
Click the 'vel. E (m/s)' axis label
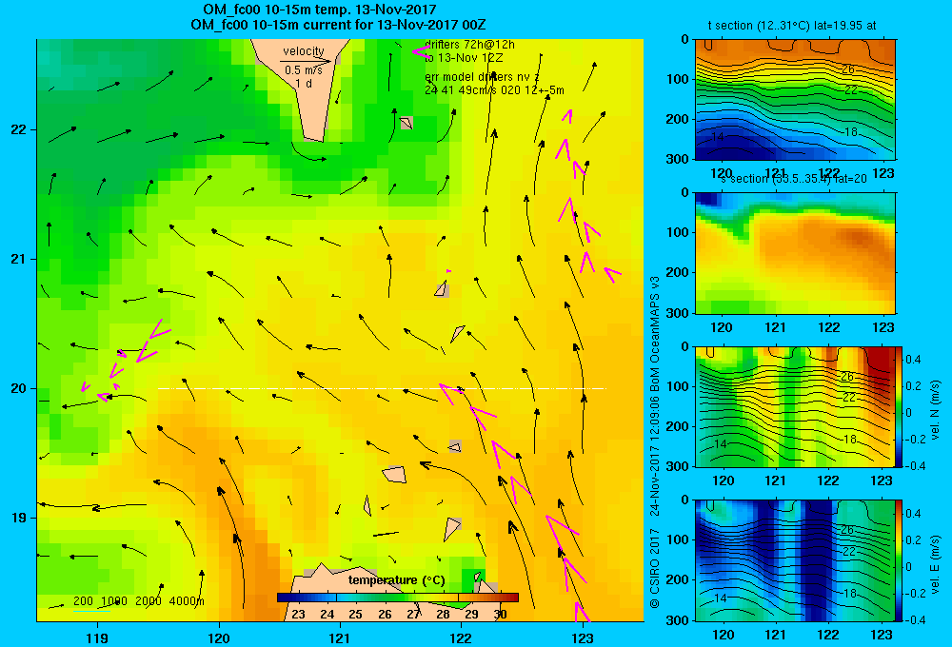[x=935, y=563]
